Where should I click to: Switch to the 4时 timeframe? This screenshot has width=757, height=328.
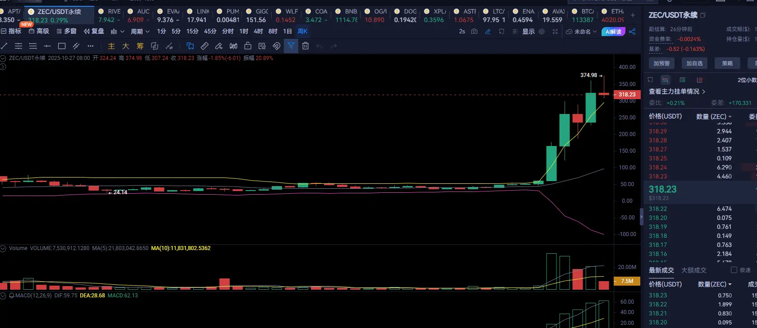(x=258, y=32)
